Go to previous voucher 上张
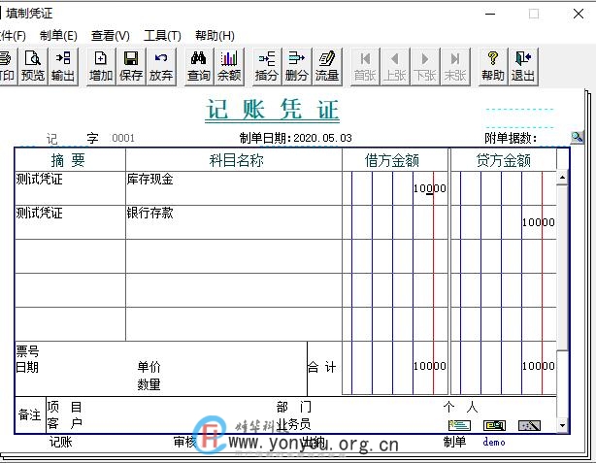596x463 pixels. [x=395, y=66]
